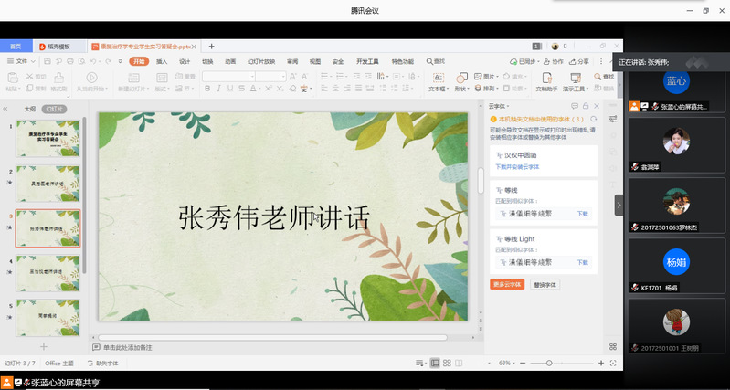Click the 更多云字体 button
730x390 pixels.
(x=507, y=284)
